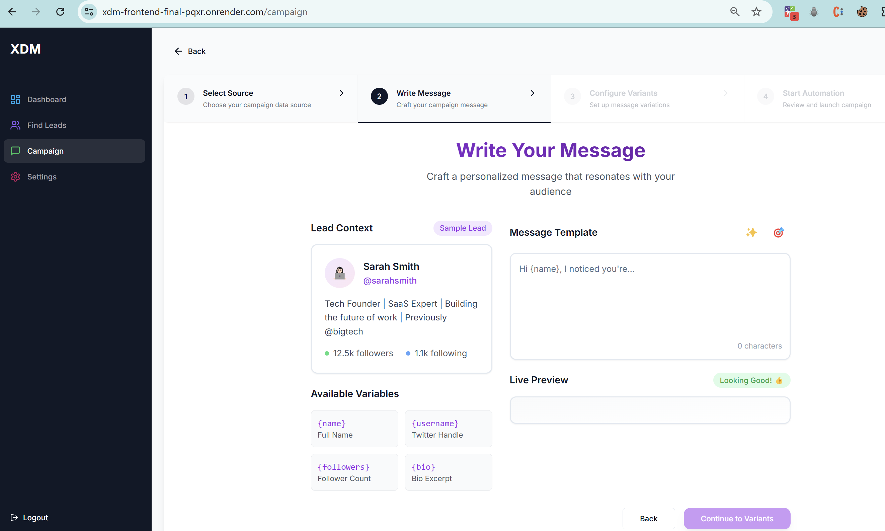Viewport: 885px width, 531px height.
Task: Select step 2 Write Message
Action: pos(454,99)
